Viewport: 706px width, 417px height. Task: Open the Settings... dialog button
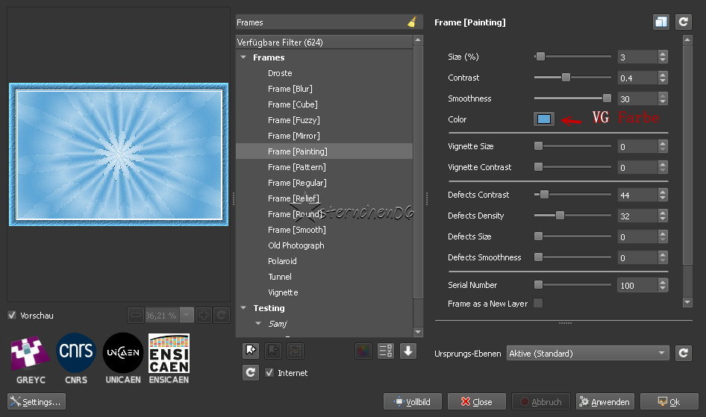pyautogui.click(x=36, y=401)
